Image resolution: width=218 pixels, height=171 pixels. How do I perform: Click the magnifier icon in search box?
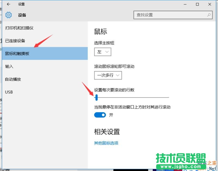208,15
